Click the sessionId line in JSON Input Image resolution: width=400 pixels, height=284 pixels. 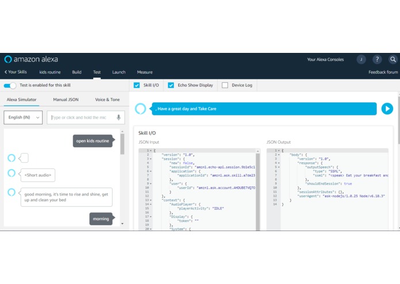point(212,167)
